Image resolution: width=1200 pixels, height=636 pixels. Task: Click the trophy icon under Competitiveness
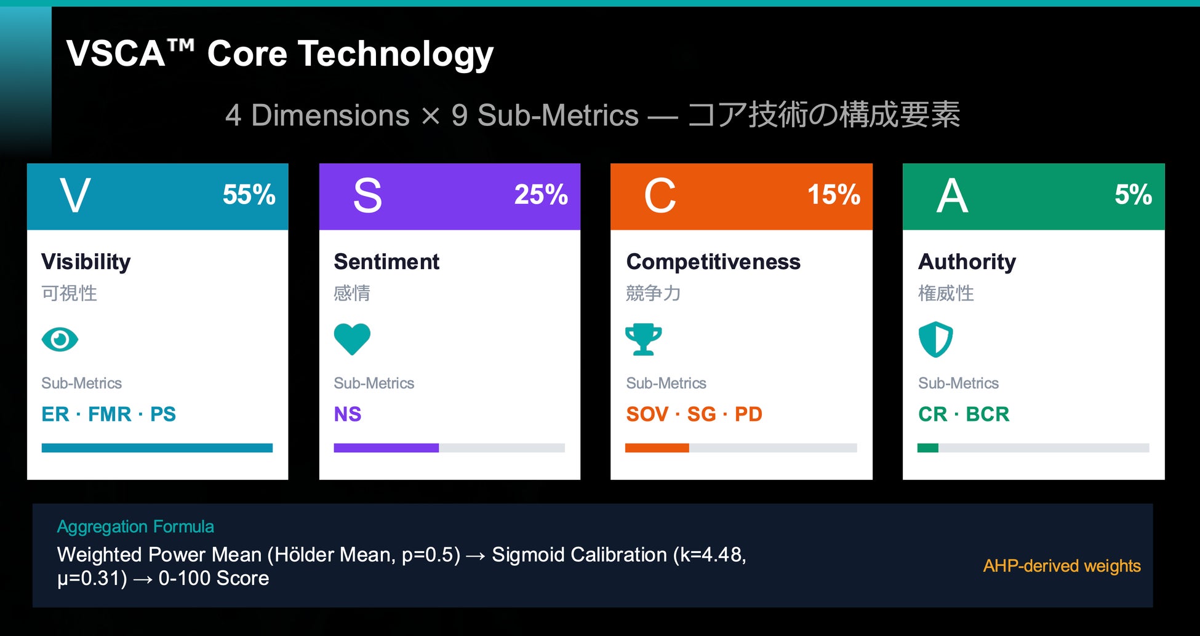tap(643, 339)
